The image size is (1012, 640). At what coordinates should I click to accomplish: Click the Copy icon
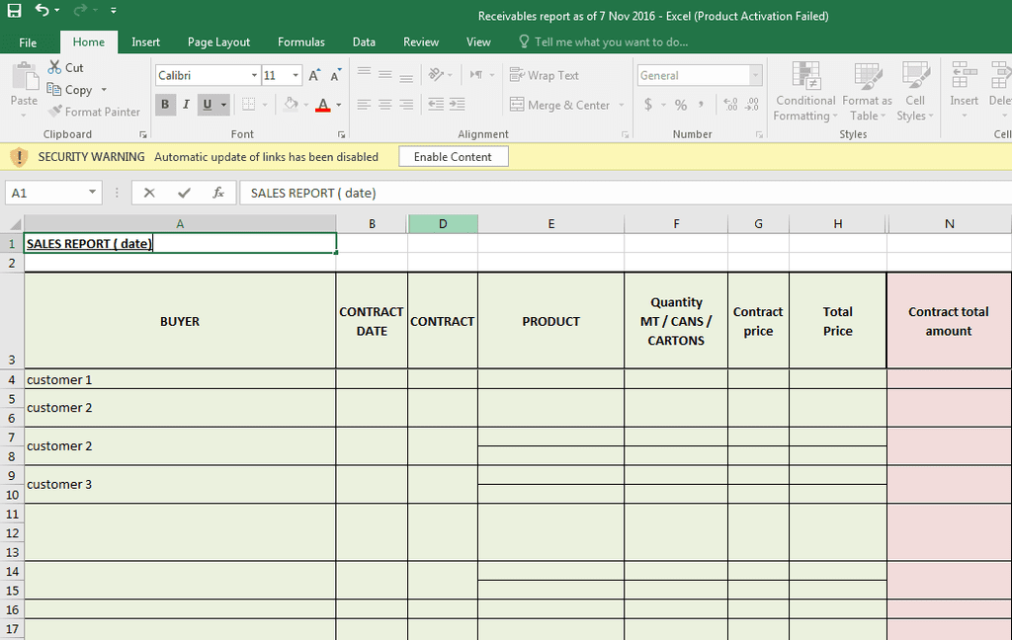(54, 89)
